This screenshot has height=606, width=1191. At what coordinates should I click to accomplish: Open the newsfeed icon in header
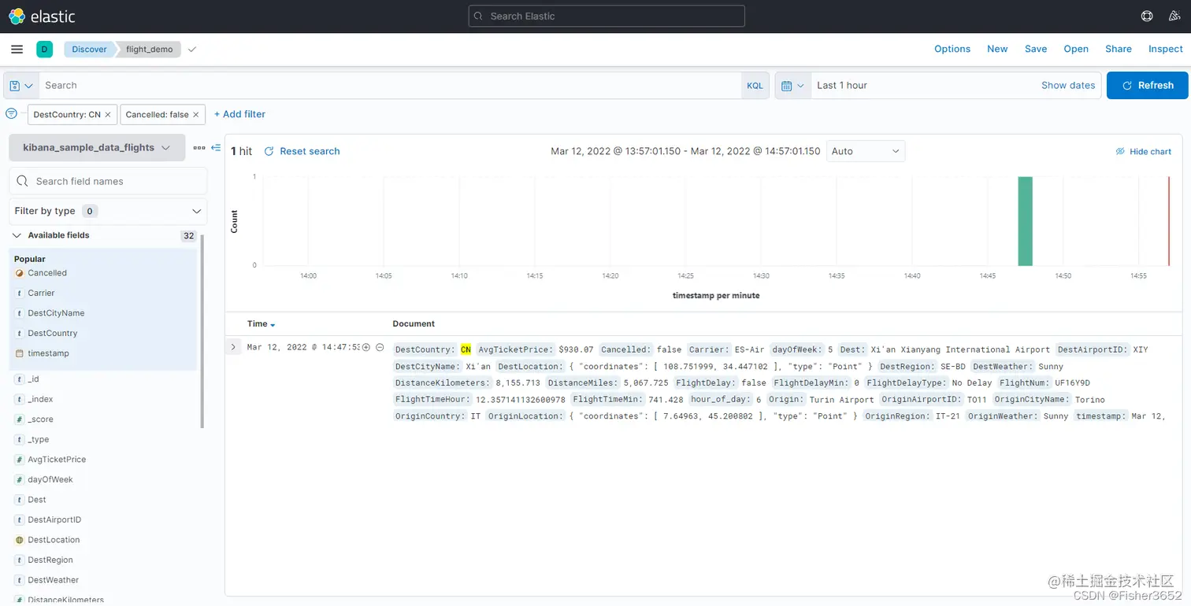tap(1174, 16)
